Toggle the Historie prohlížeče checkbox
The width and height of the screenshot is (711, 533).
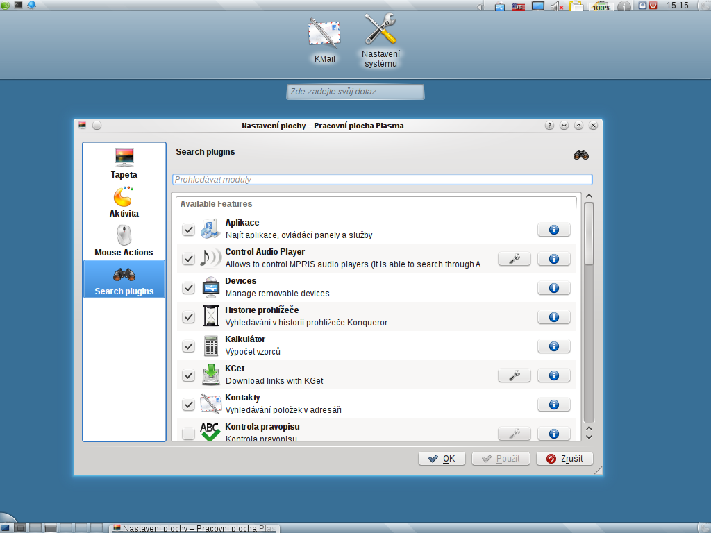tap(188, 317)
